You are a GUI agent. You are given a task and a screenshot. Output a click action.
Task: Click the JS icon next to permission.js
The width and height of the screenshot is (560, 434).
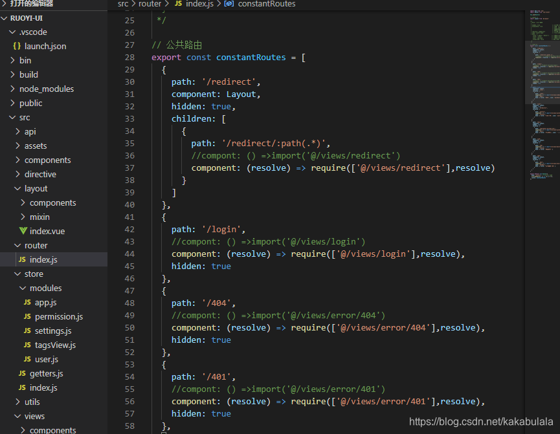point(27,316)
